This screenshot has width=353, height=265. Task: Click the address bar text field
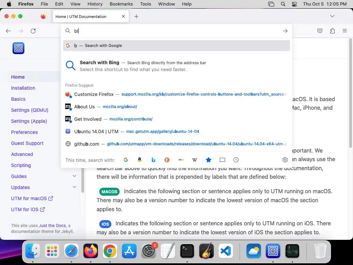[x=176, y=31]
